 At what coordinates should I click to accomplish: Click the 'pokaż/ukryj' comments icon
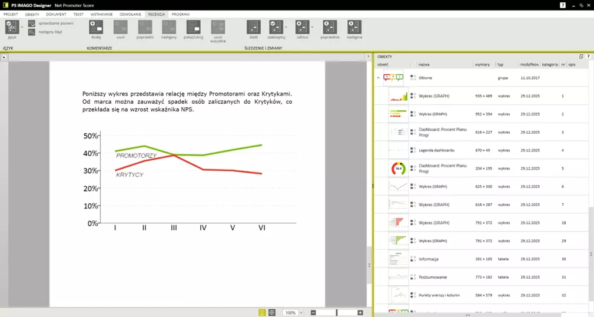pyautogui.click(x=194, y=27)
